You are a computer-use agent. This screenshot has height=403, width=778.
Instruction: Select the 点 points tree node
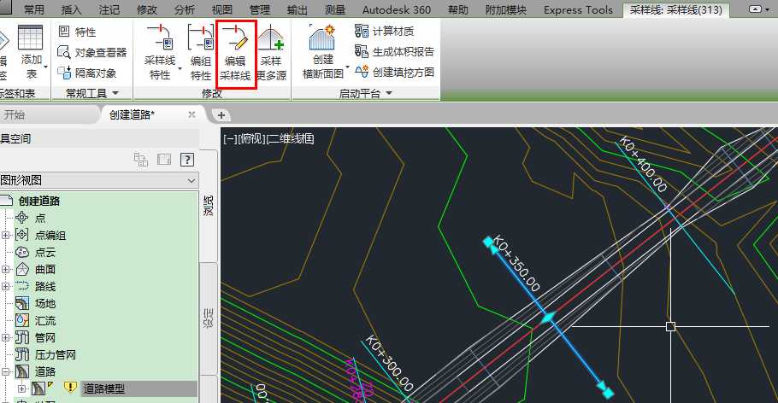[x=40, y=218]
